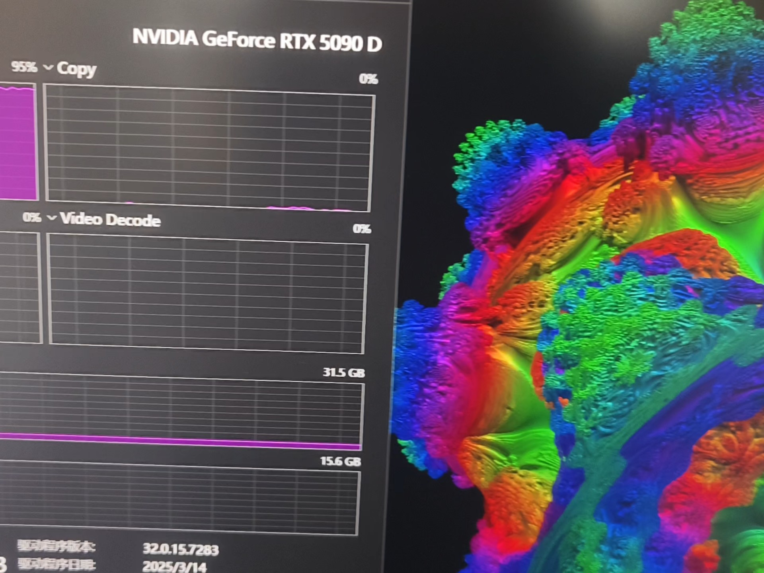This screenshot has height=573, width=764.
Task: Click the 95% usage reading
Action: pyautogui.click(x=24, y=66)
